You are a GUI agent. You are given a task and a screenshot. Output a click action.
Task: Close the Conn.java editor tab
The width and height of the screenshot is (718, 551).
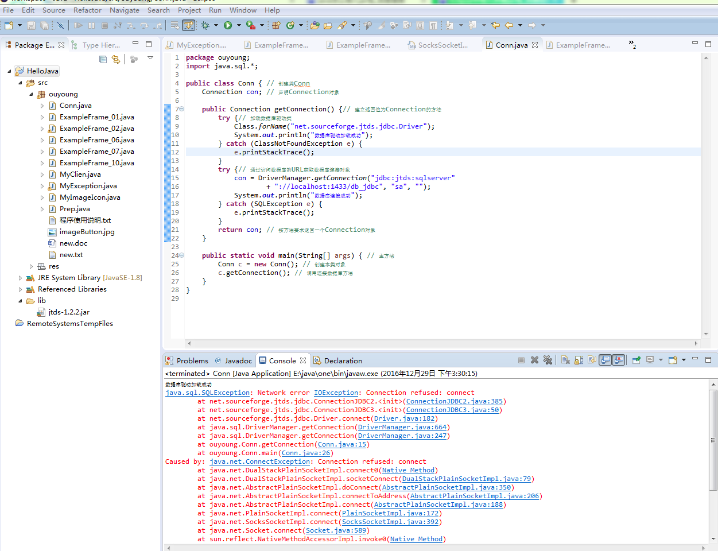[x=535, y=45]
